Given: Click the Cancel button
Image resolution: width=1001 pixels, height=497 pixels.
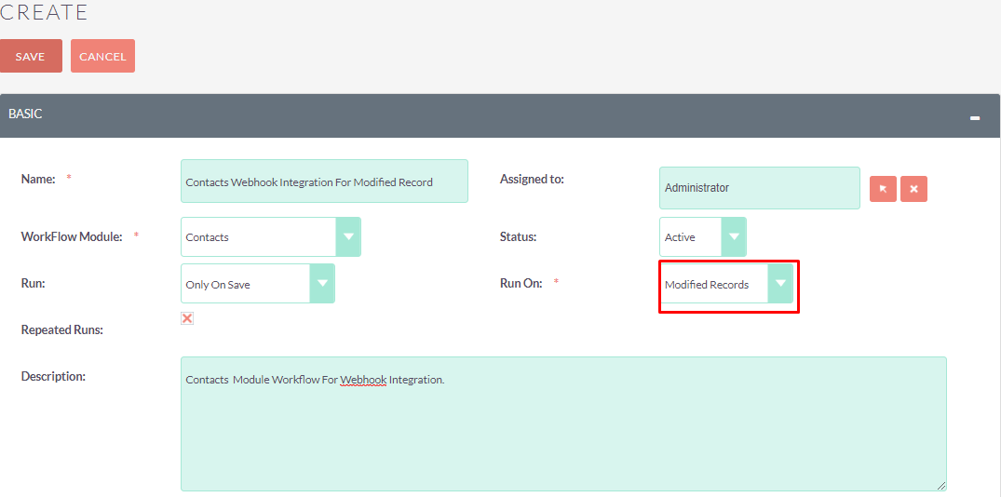Looking at the screenshot, I should click(x=102, y=56).
